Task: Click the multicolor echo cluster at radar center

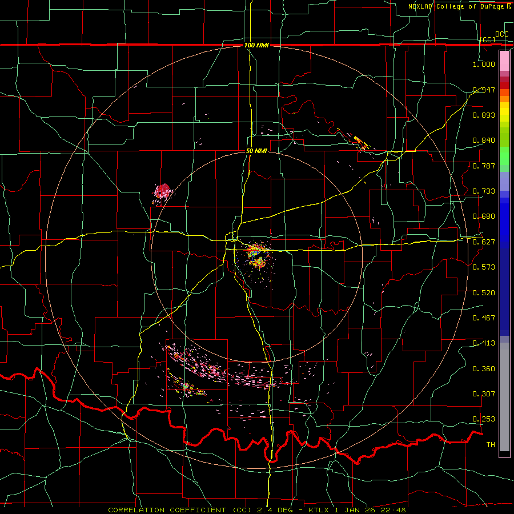Action: [x=258, y=256]
